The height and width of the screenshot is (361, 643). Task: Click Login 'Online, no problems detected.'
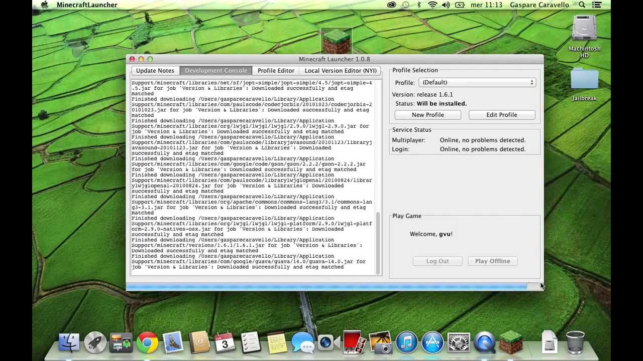tap(483, 149)
